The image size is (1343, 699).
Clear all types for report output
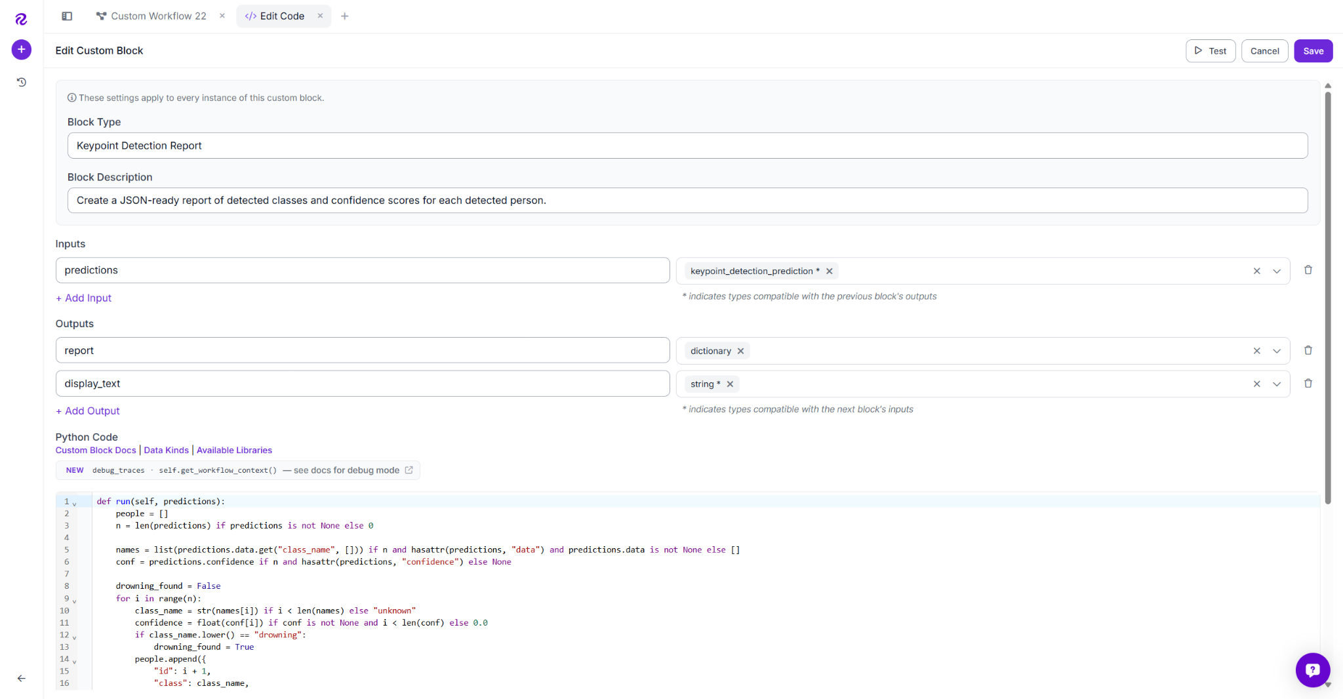pyautogui.click(x=1256, y=351)
